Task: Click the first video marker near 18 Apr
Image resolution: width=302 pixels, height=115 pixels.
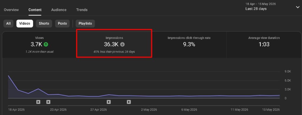Action: click(38, 102)
